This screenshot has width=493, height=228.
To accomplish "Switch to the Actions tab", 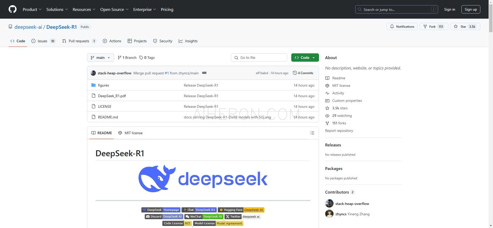I will tap(112, 41).
